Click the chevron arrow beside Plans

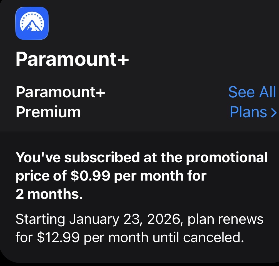pos(274,112)
